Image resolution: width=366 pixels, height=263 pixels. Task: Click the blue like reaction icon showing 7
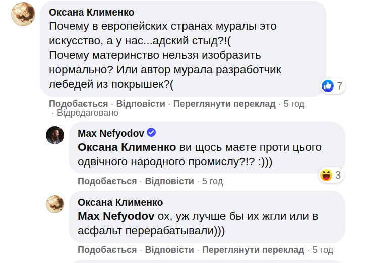point(328,86)
